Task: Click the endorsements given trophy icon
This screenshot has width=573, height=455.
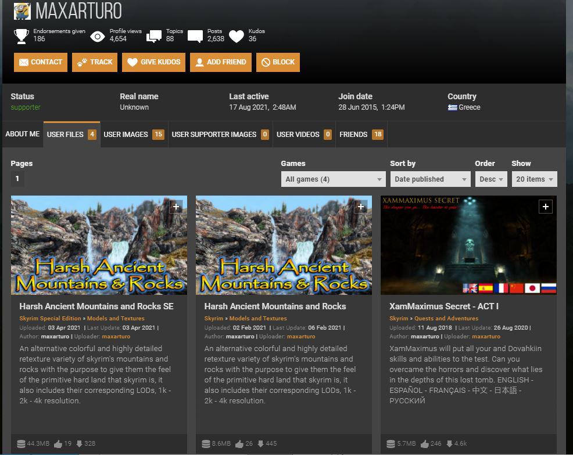Action: click(x=21, y=35)
